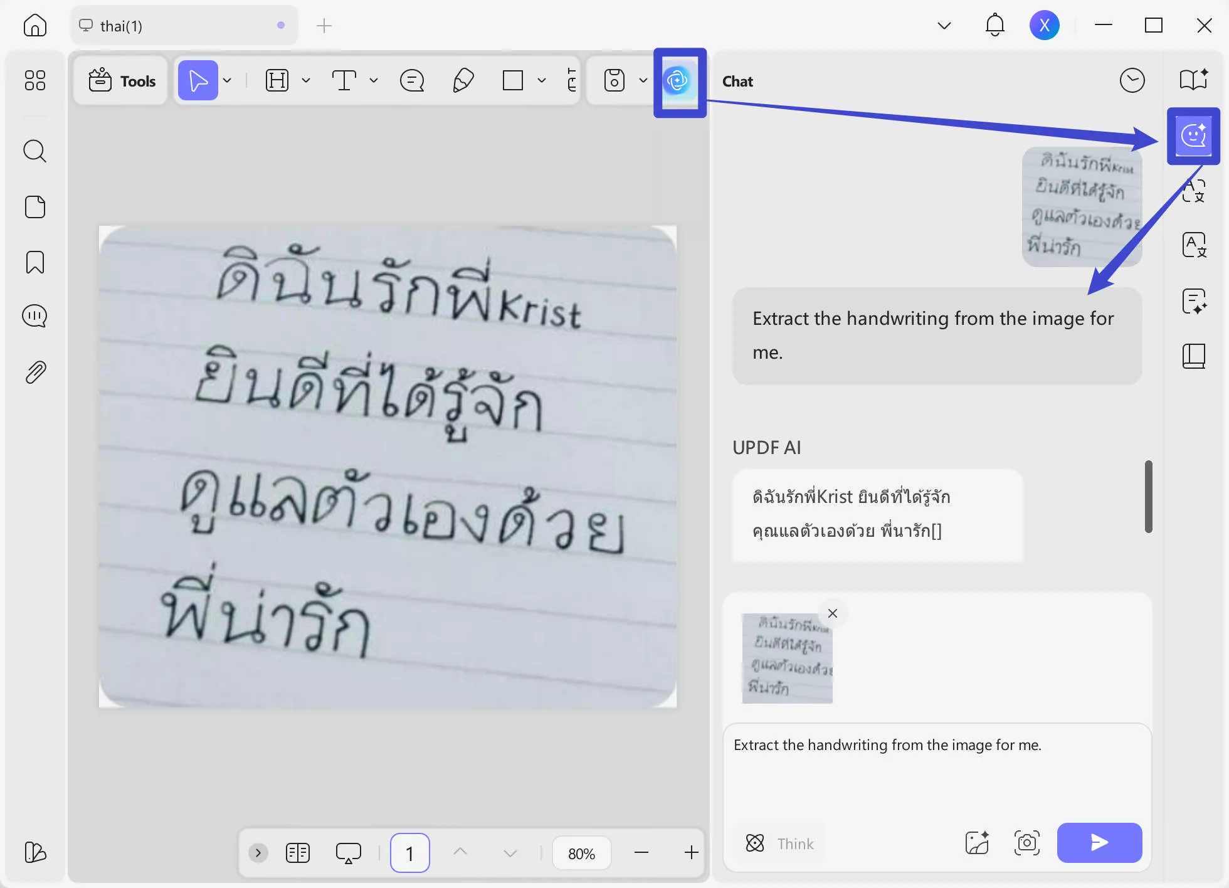The image size is (1229, 888).
Task: Open the attachments paperclip panel
Action: 34,373
